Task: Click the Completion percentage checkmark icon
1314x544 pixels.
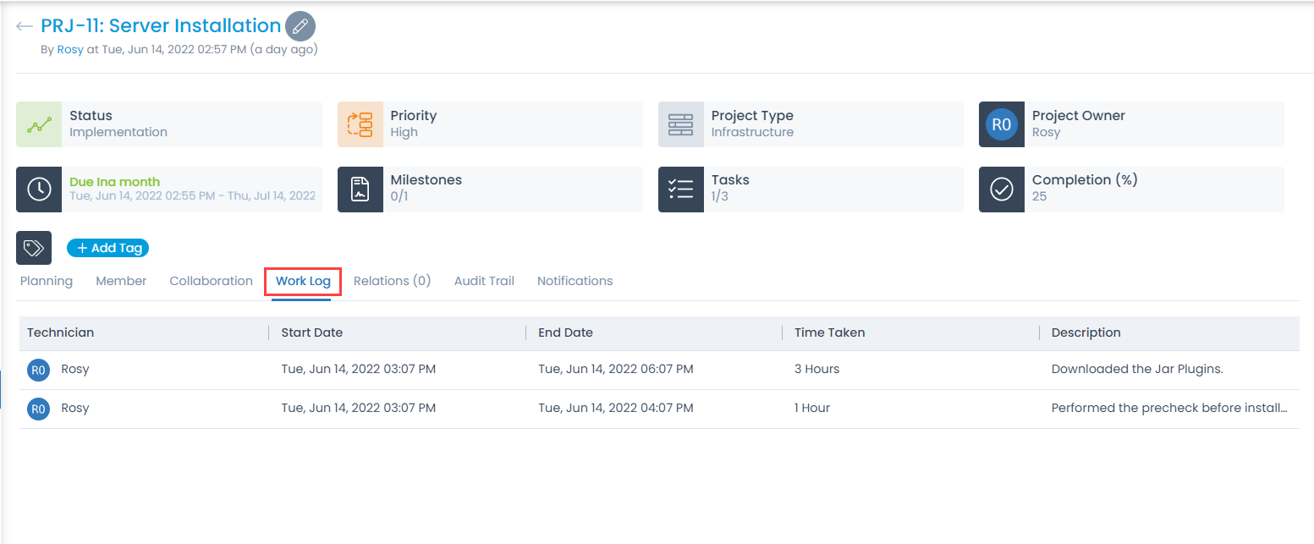Action: 1001,189
